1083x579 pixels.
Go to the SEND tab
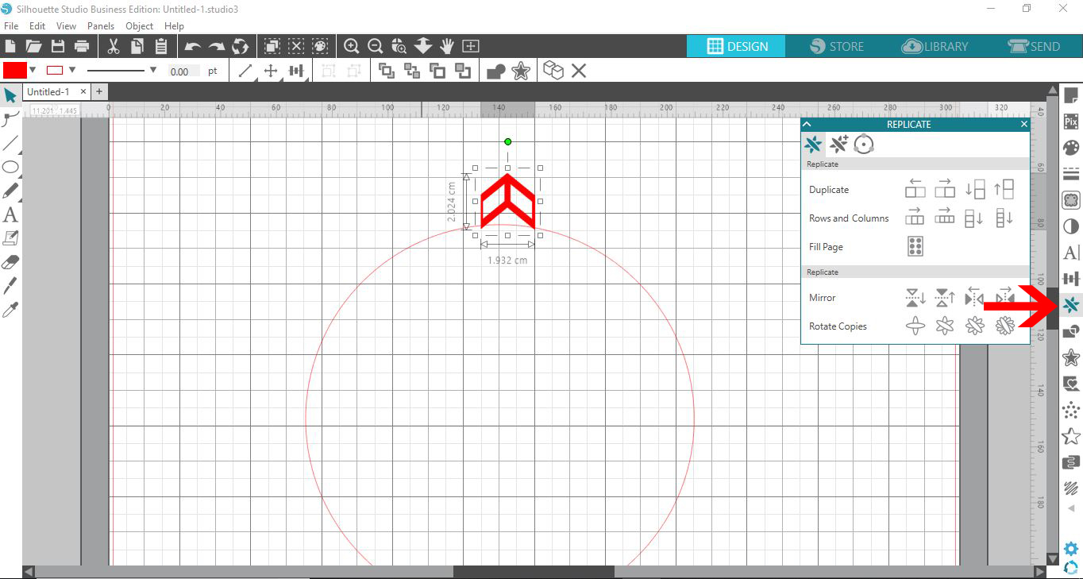click(x=1033, y=46)
